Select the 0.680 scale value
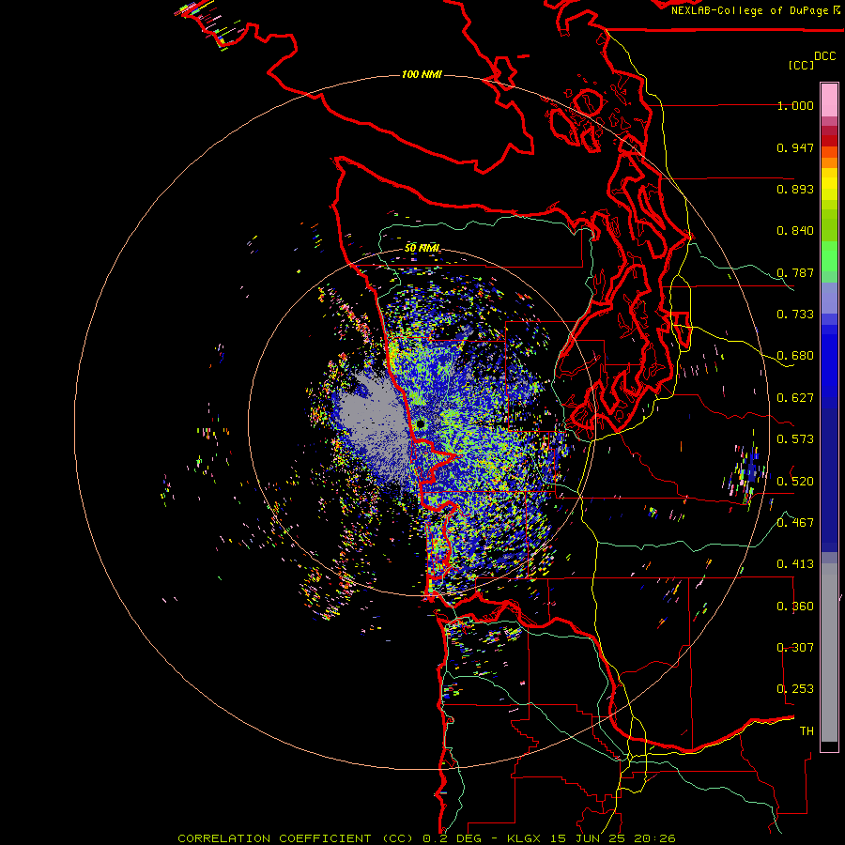The width and height of the screenshot is (845, 845). click(x=795, y=356)
